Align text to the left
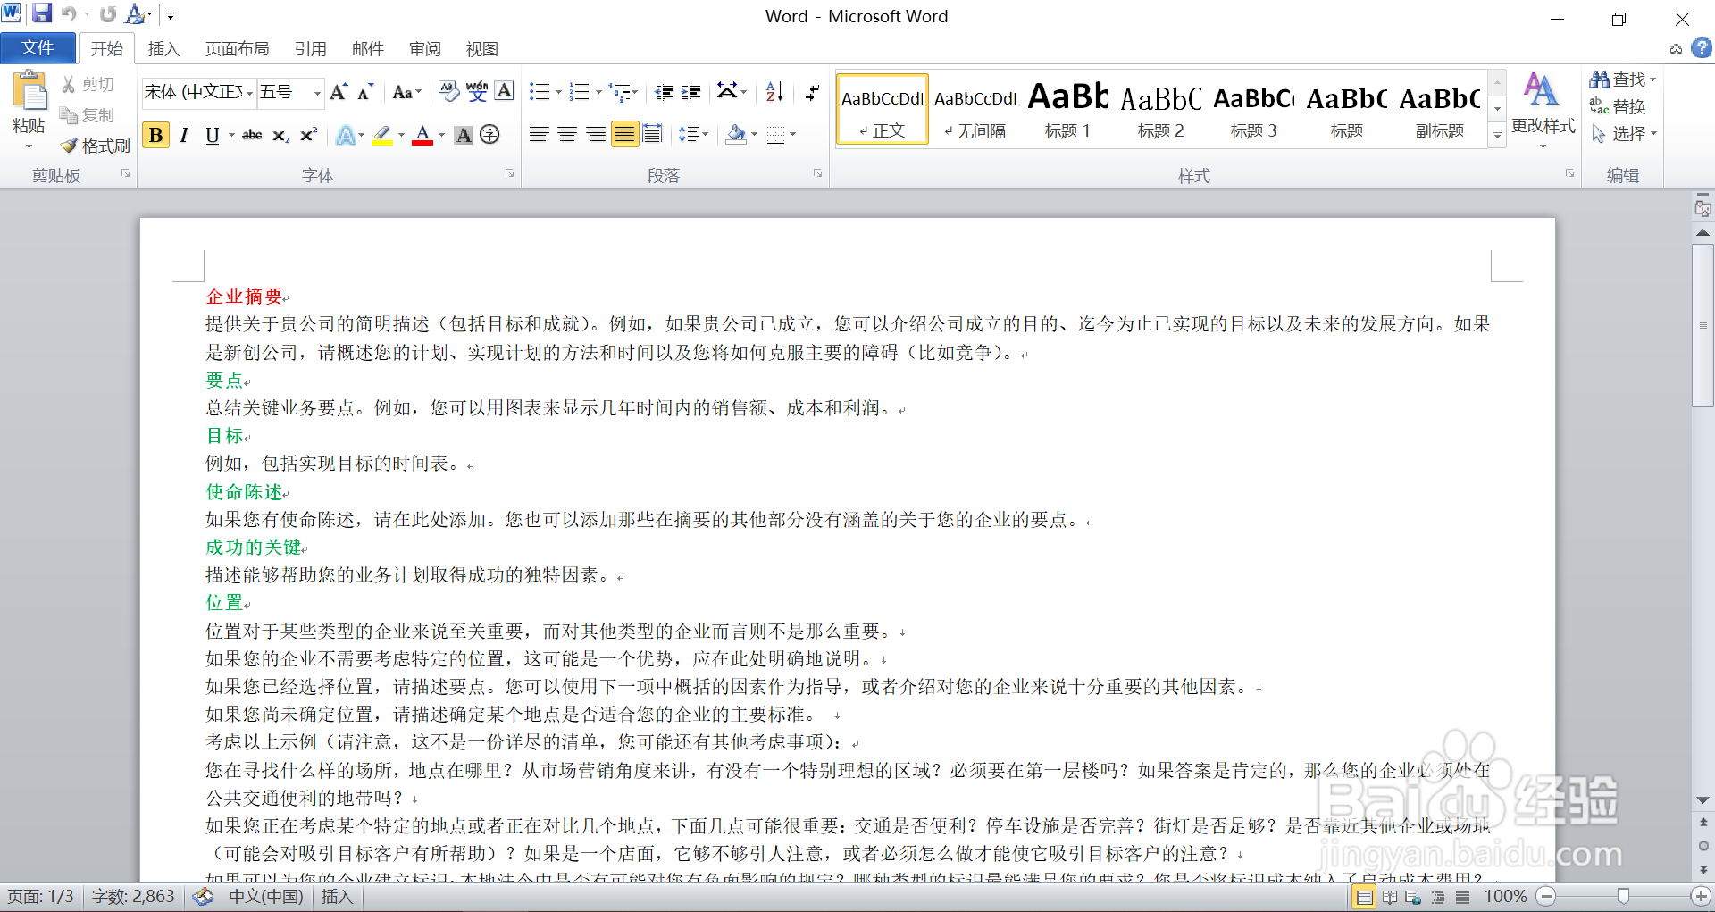 tap(539, 135)
